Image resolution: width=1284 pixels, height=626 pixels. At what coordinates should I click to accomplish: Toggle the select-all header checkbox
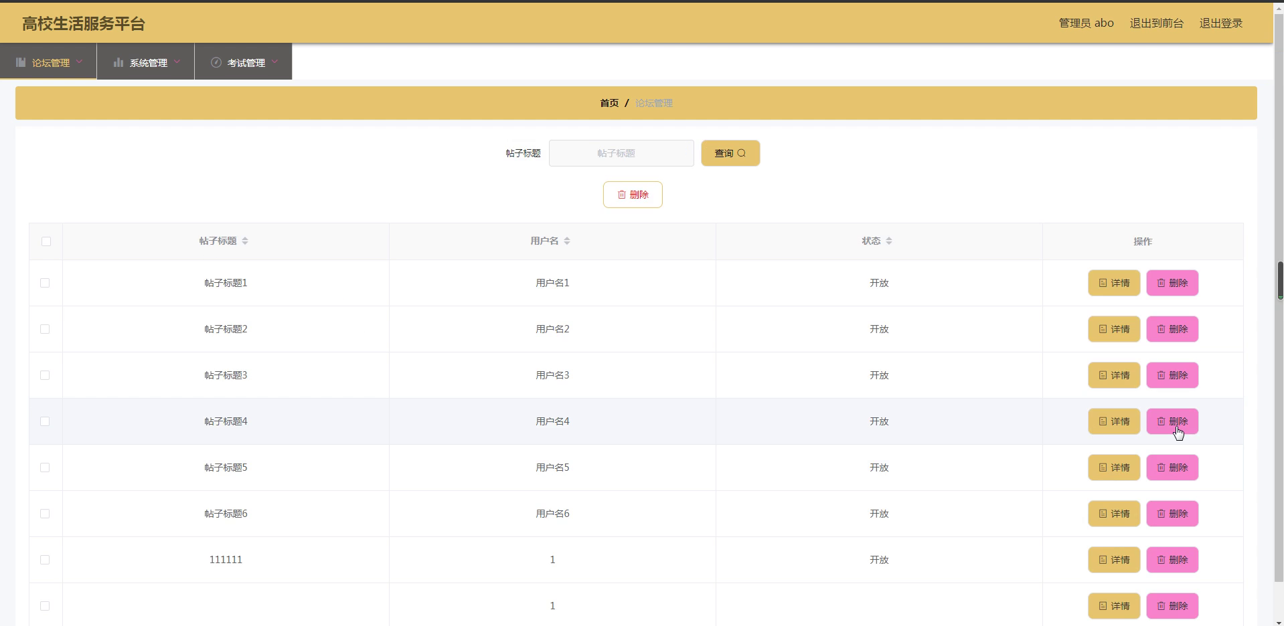pos(46,241)
